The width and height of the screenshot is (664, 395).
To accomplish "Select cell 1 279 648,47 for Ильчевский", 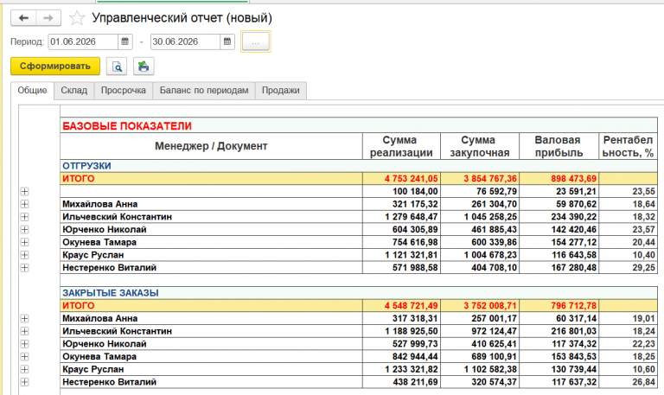I will click(x=401, y=217).
